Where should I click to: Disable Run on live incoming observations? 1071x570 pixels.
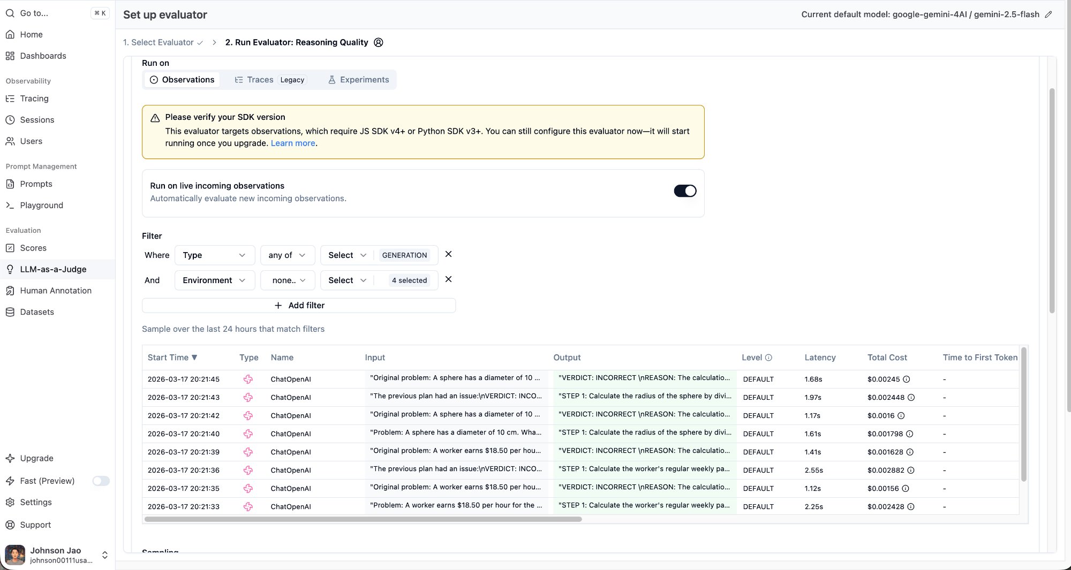[685, 191]
